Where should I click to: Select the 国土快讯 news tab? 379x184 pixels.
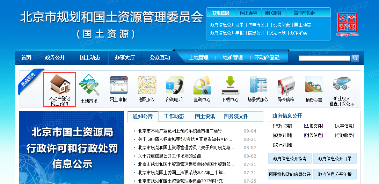click(205, 117)
